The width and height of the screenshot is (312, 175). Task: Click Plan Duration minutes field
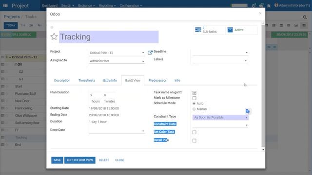pos(109,95)
